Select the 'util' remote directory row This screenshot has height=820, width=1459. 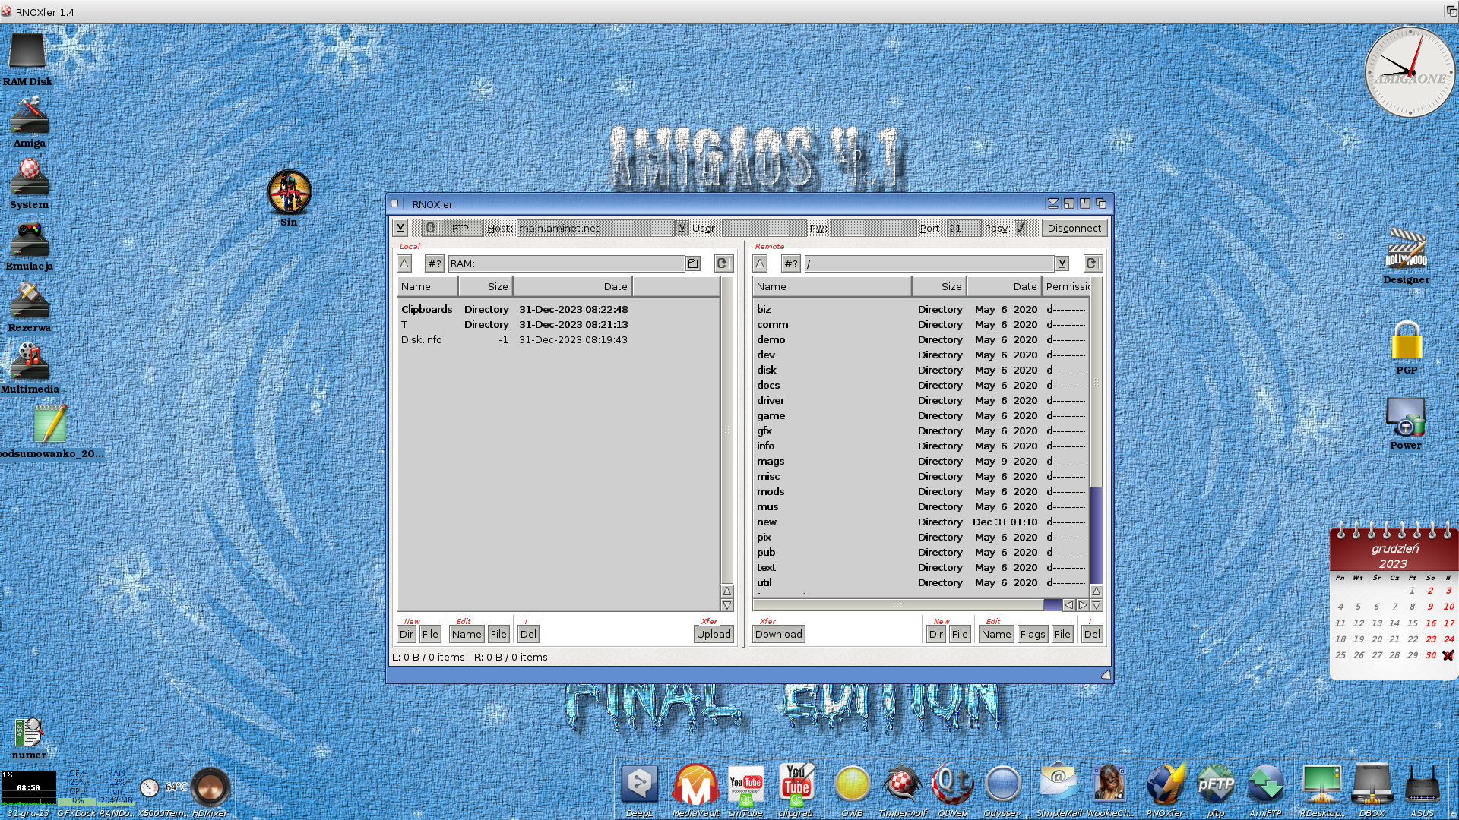921,582
